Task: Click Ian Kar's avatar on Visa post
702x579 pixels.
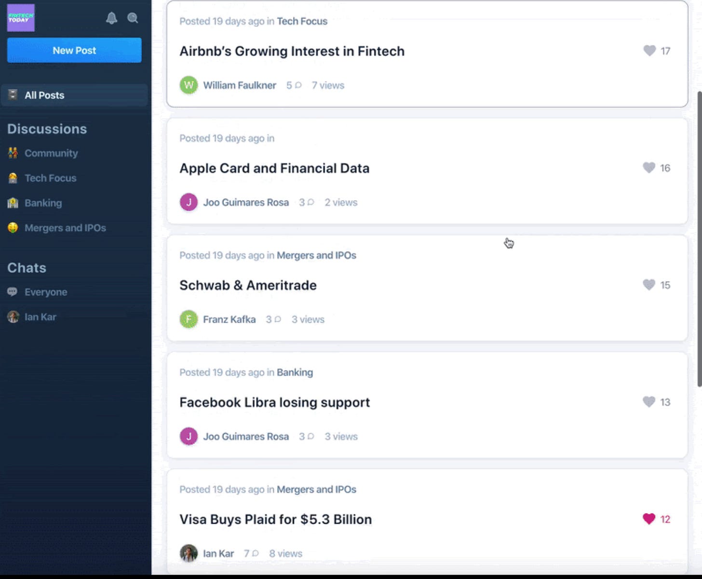Action: point(189,553)
